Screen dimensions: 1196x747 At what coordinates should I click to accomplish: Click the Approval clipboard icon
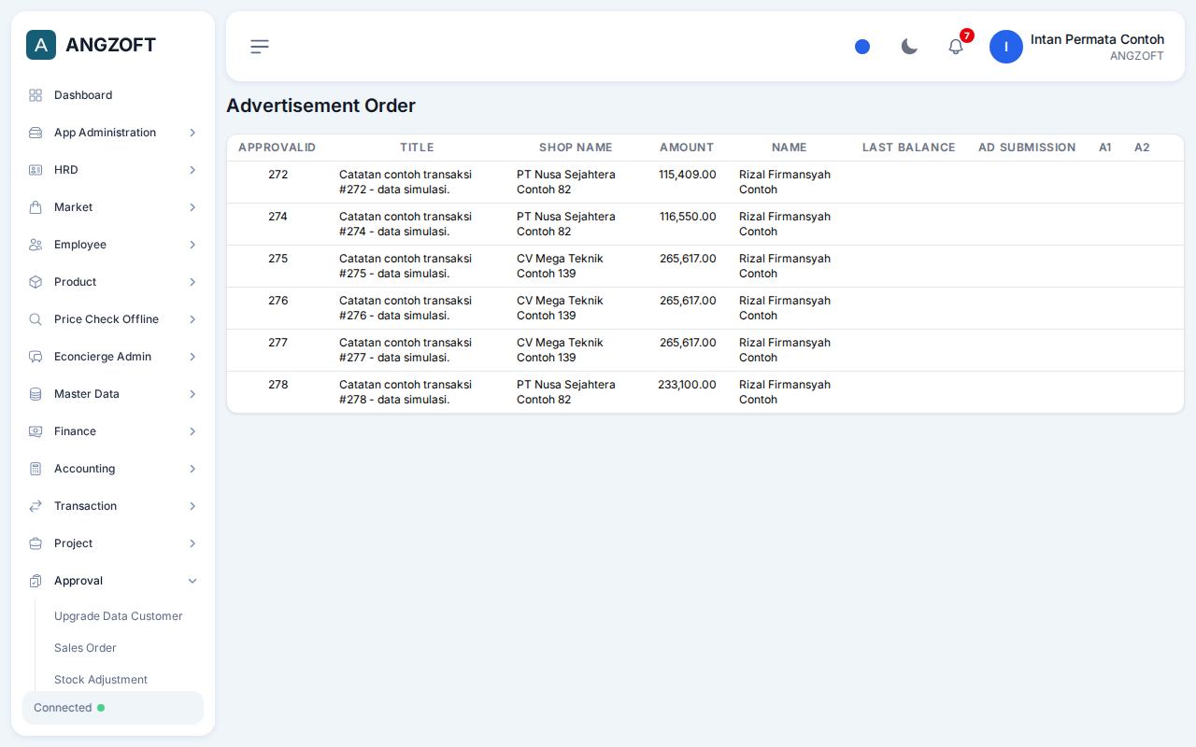pos(36,581)
